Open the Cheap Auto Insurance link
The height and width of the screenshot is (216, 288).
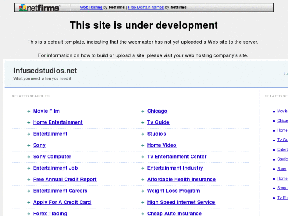coord(174,214)
